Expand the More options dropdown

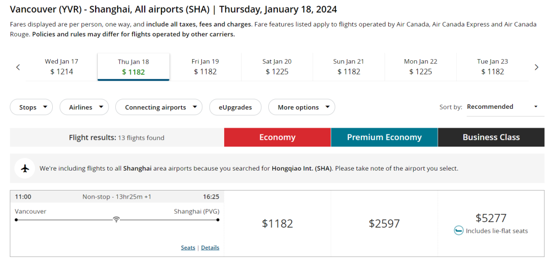(x=302, y=107)
